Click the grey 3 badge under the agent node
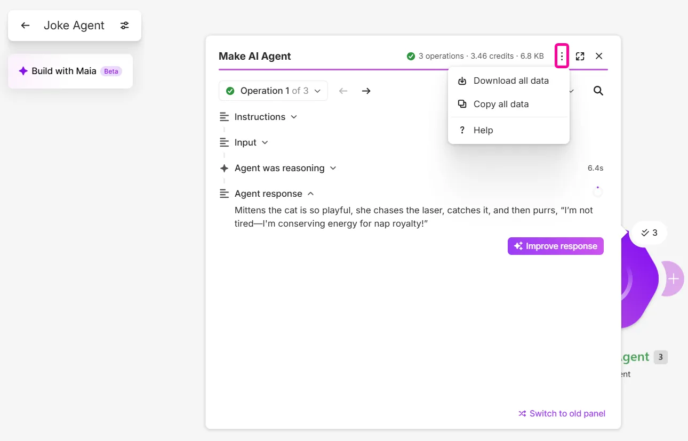Viewport: 688px width, 441px height. click(x=660, y=357)
